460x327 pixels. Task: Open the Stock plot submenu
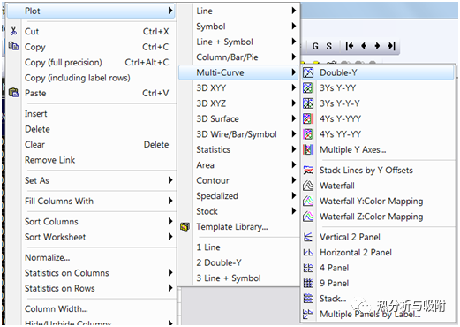pos(238,211)
